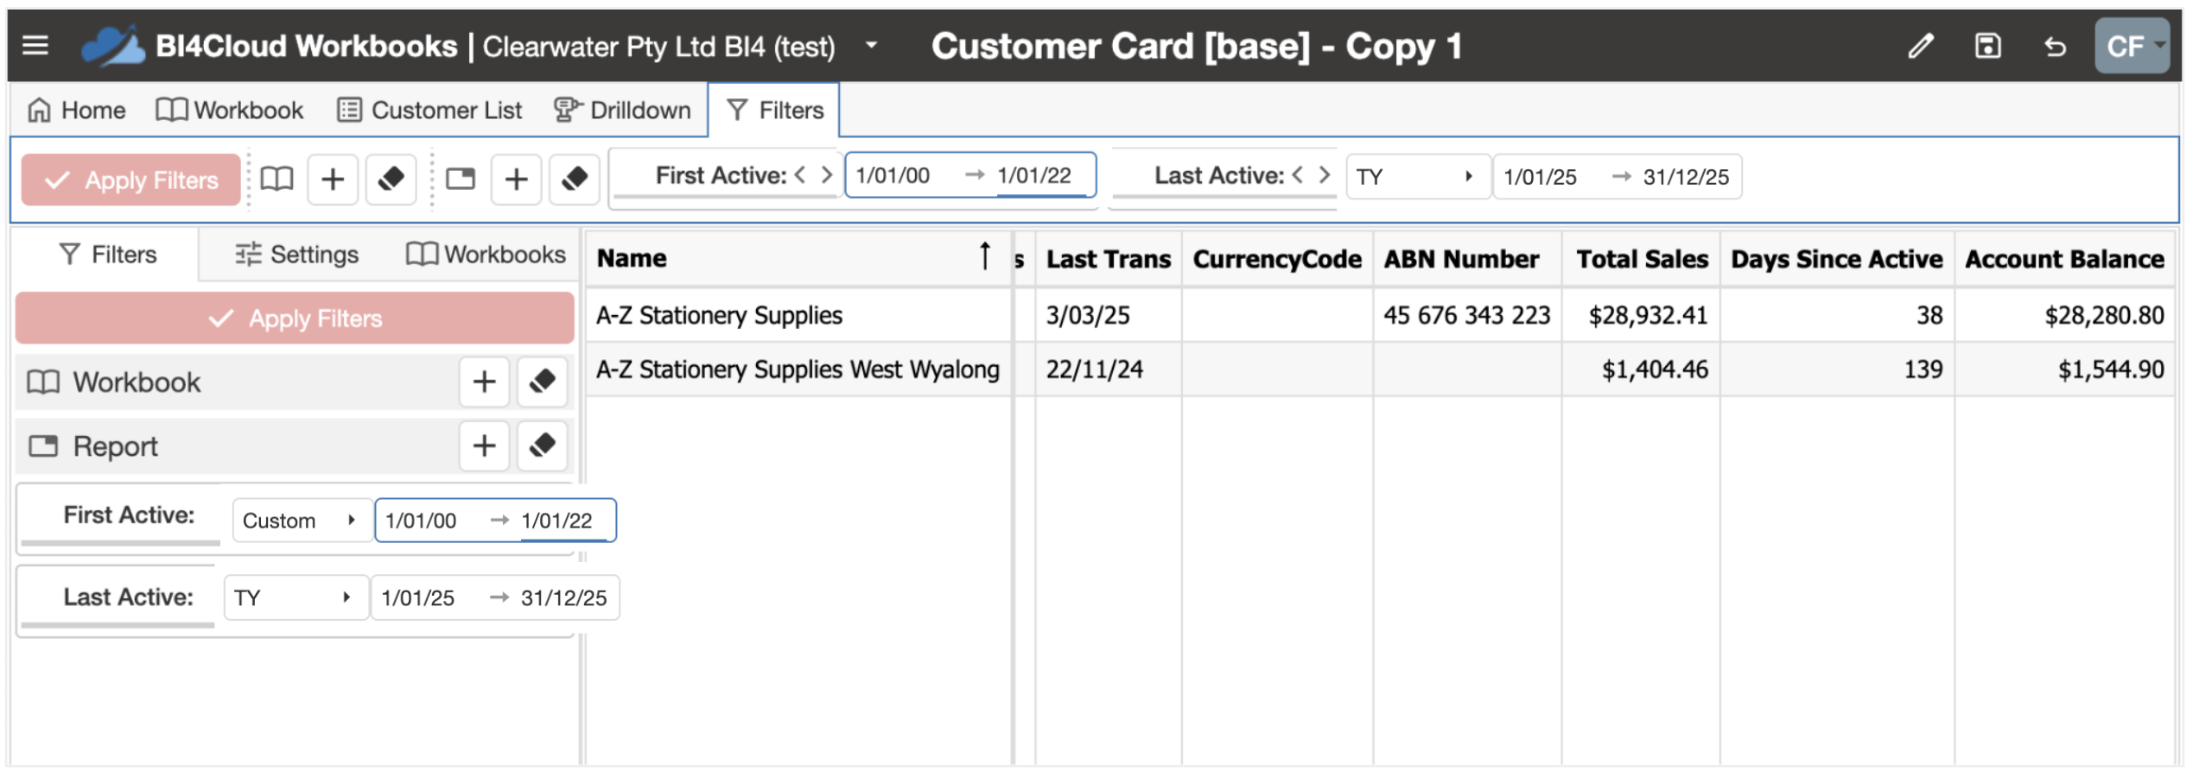Open the side panel Settings tab

click(296, 255)
